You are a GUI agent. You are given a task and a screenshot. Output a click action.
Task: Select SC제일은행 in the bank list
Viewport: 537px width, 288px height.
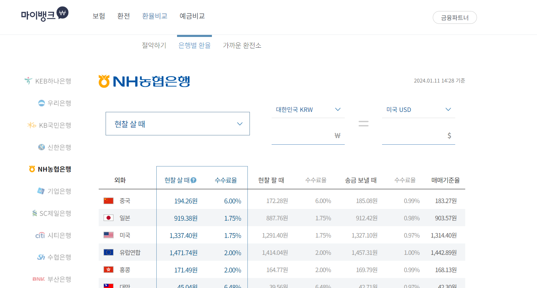coord(56,213)
